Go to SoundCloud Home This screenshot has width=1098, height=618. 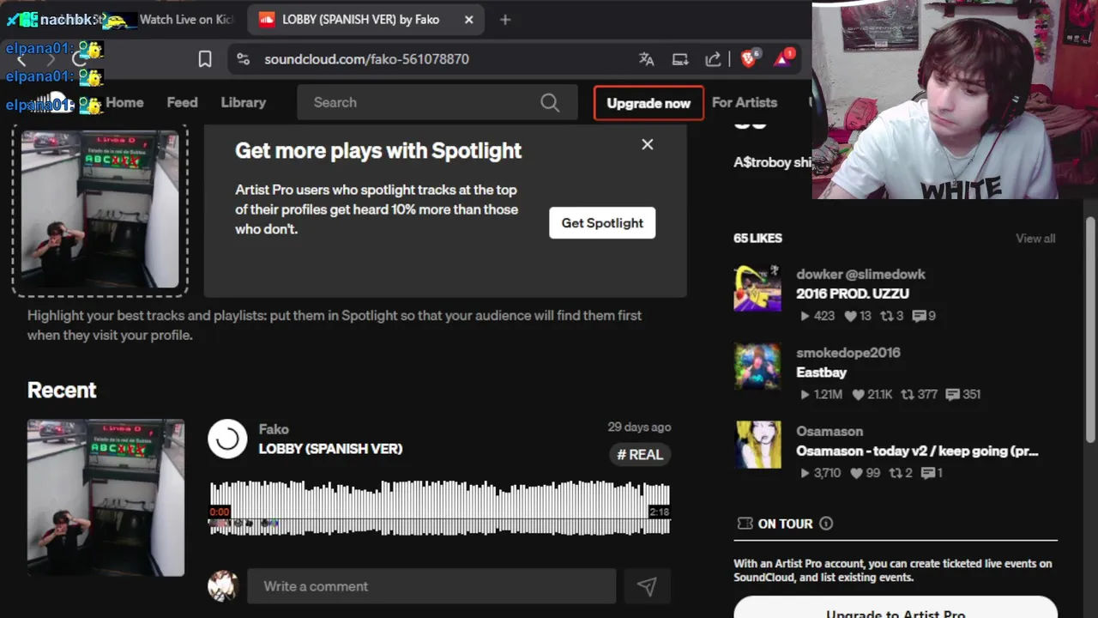124,102
